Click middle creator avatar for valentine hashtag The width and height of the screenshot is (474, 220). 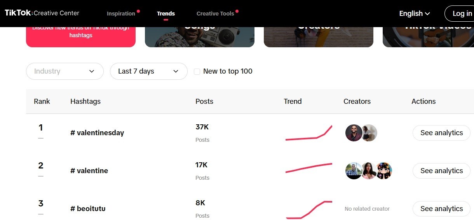(369, 171)
